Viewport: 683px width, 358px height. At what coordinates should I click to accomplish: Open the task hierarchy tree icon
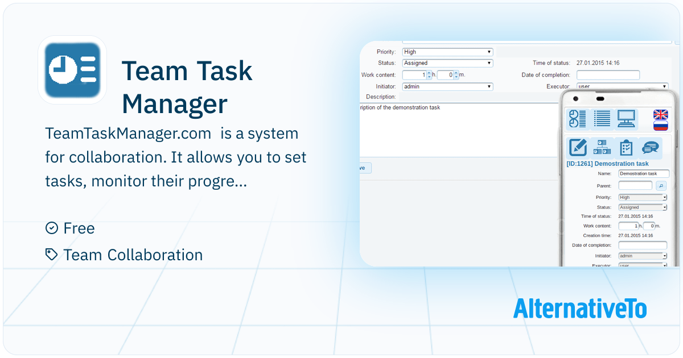click(x=602, y=148)
